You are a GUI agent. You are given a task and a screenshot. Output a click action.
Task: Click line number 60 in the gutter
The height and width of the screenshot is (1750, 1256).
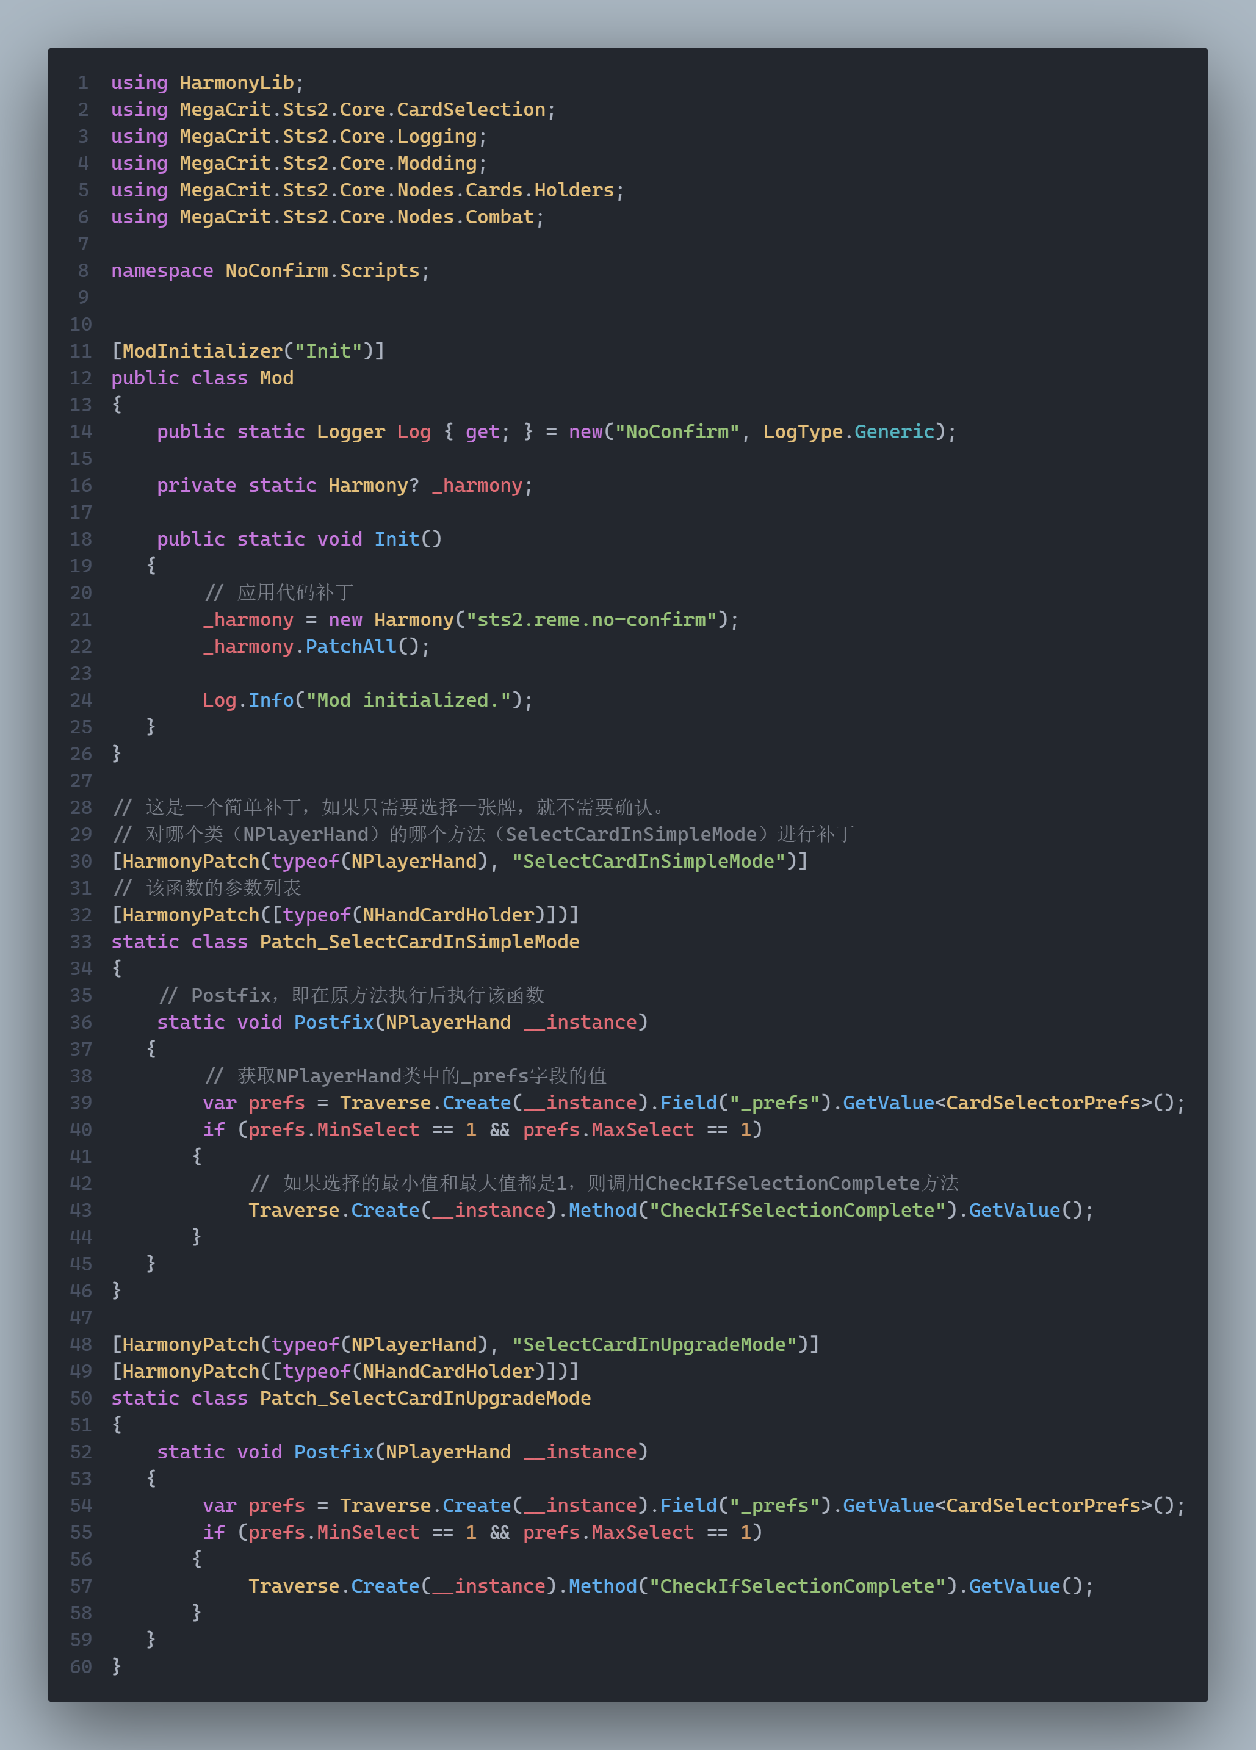click(x=81, y=1666)
